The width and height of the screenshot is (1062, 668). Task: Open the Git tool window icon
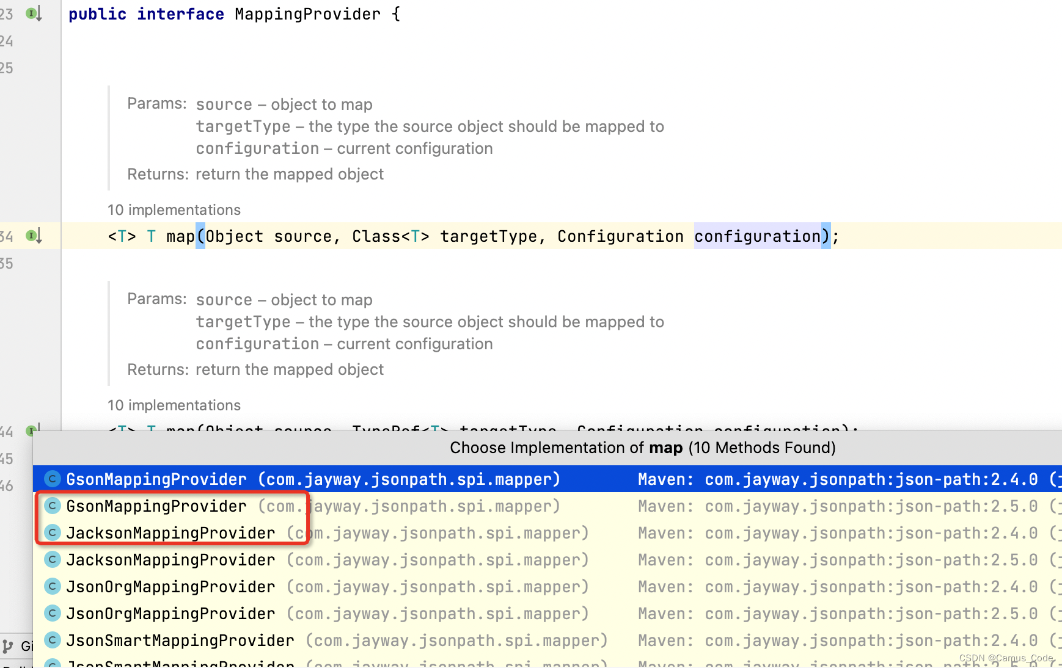(8, 646)
